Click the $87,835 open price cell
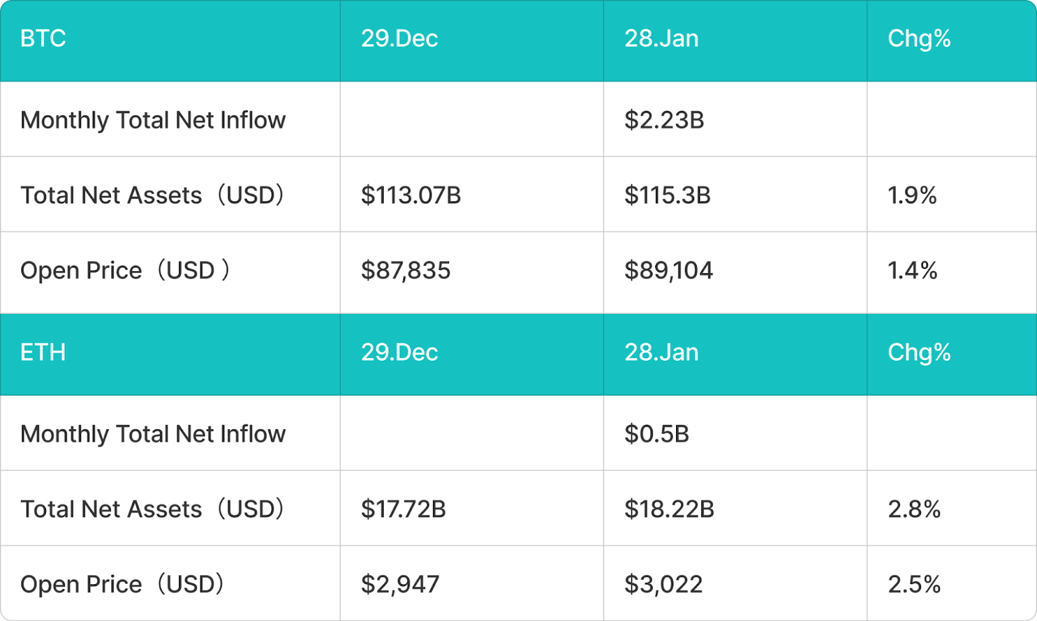The image size is (1037, 621). point(406,271)
